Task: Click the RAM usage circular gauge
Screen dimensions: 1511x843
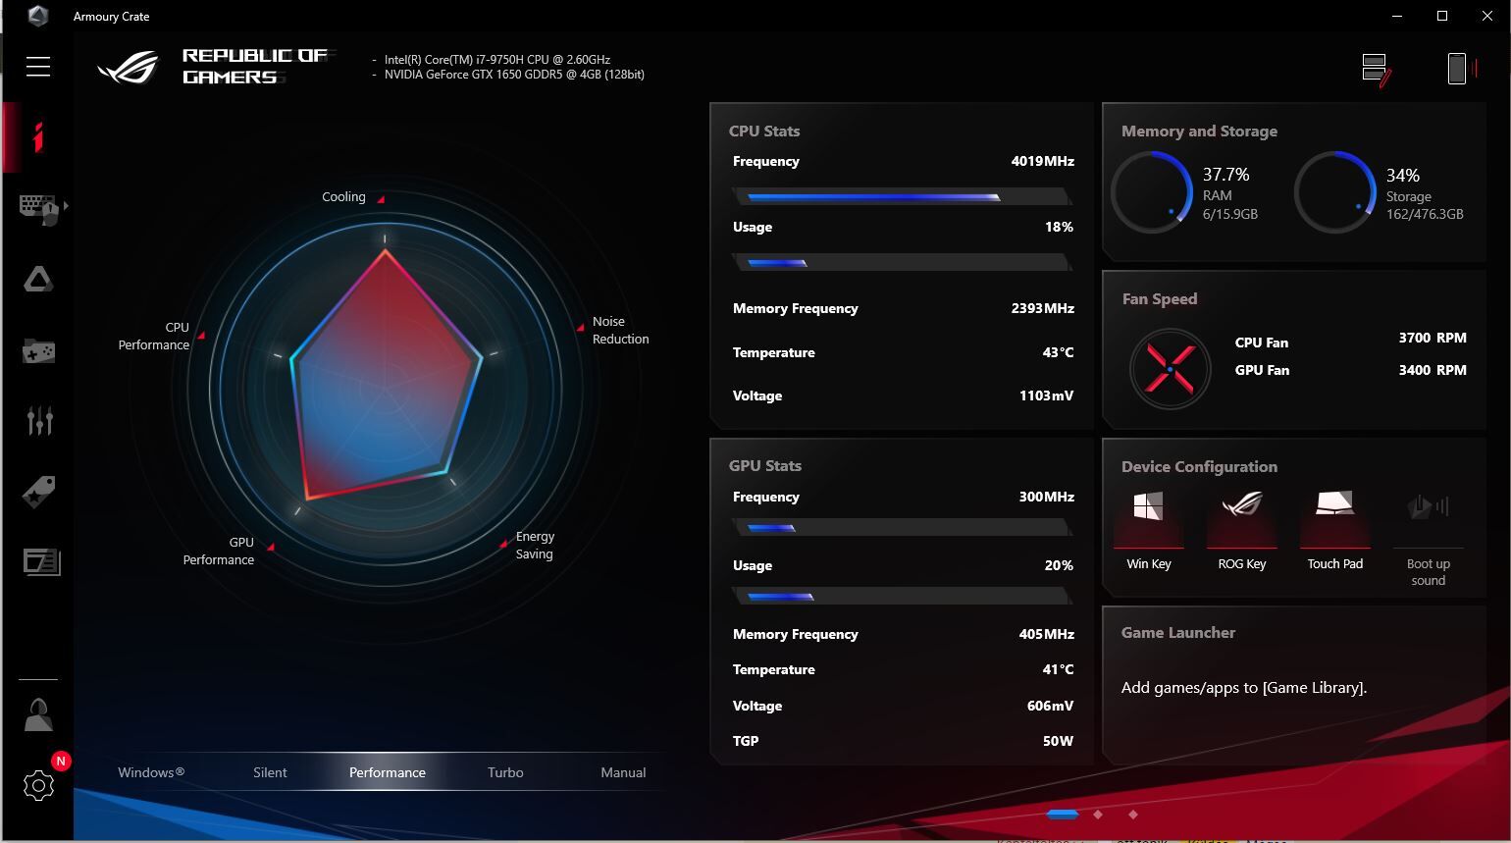Action: [1152, 192]
